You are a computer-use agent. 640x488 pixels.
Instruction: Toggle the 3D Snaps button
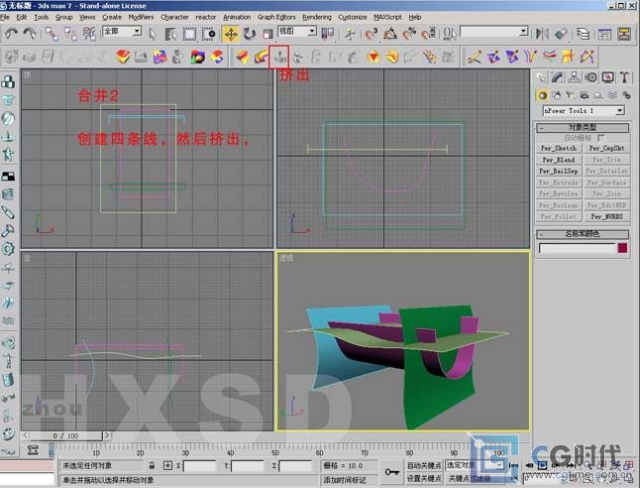pyautogui.click(x=371, y=34)
